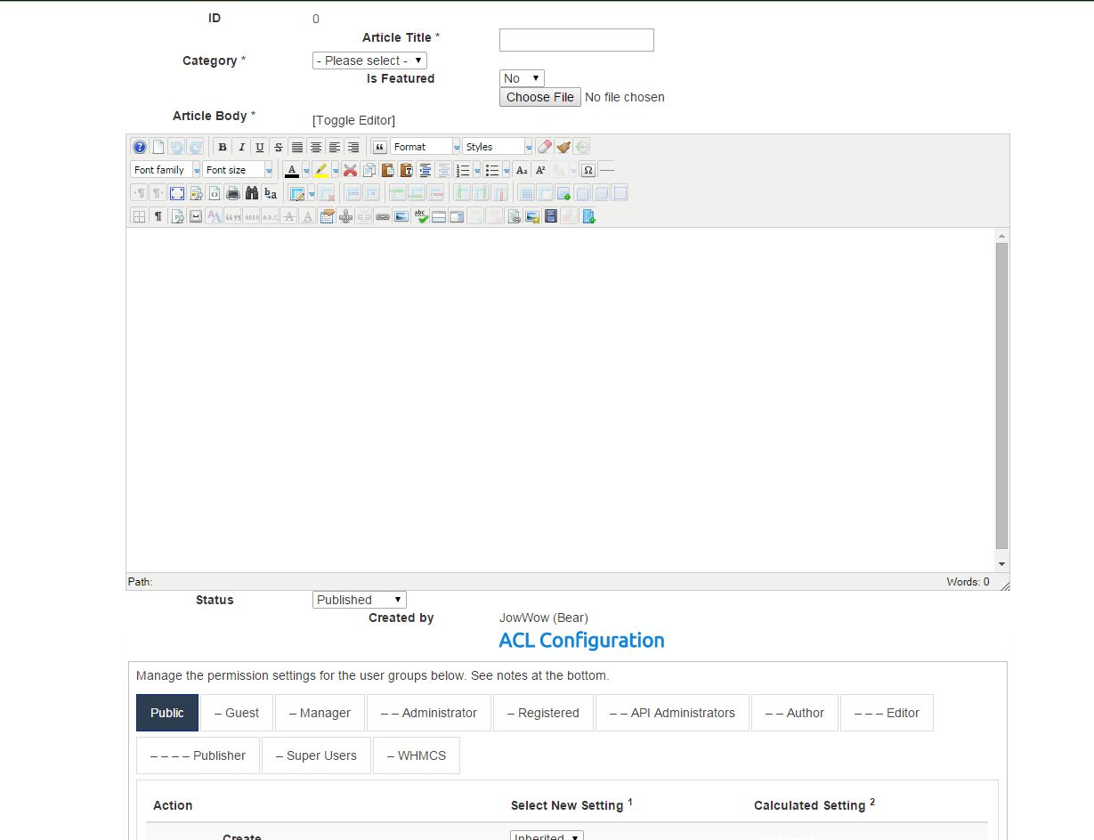Toggle Italic formatting
Viewport: 1094px width, 840px height.
tap(242, 147)
